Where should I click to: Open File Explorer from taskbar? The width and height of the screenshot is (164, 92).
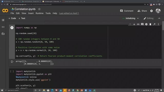(44, 90)
